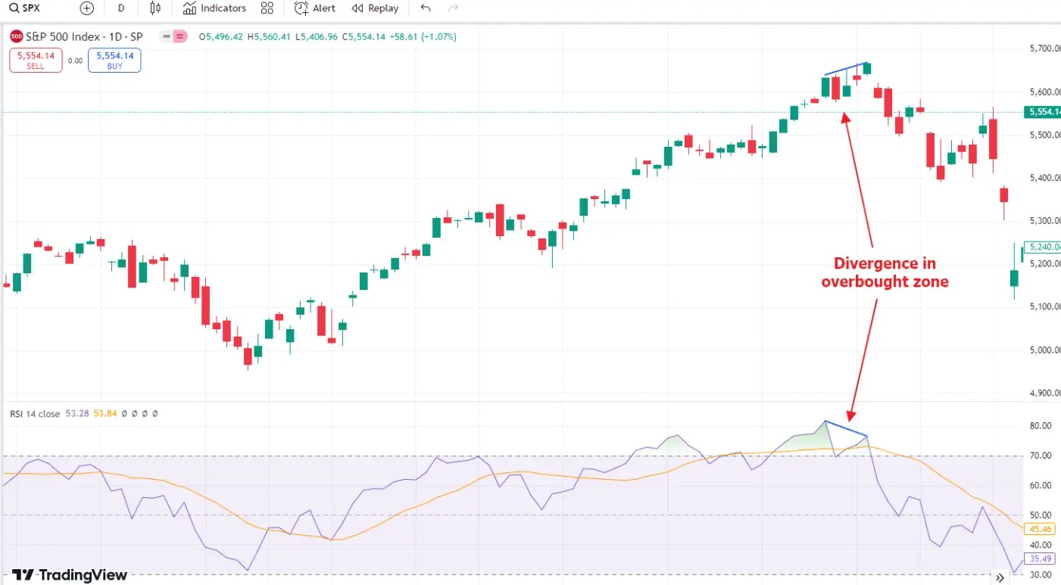Click the RSI 14 close legend
The height and width of the screenshot is (585, 1061).
35,414
